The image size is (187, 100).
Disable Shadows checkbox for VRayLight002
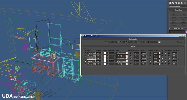click(131, 56)
